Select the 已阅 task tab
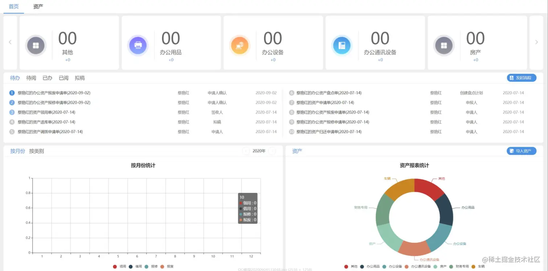The width and height of the screenshot is (548, 271). (x=63, y=78)
